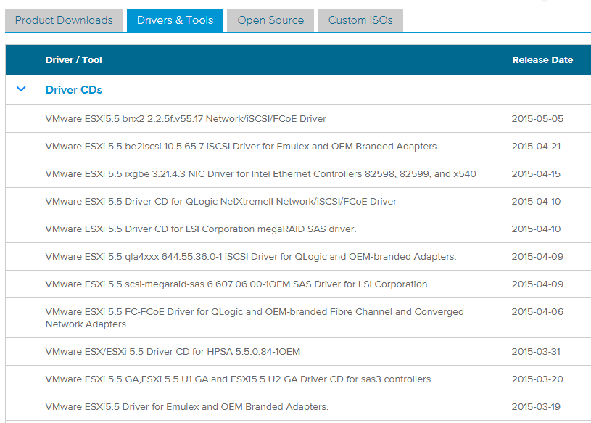Click release date 2015-04-06
591x423 pixels.
point(537,312)
